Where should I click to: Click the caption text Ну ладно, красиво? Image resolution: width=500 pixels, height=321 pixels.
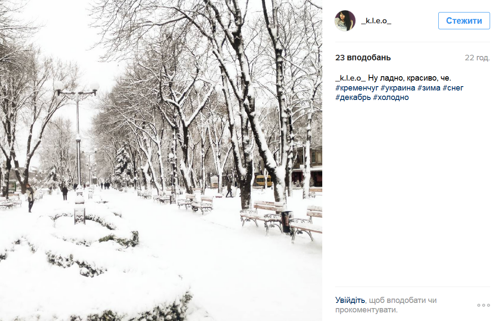(x=406, y=78)
